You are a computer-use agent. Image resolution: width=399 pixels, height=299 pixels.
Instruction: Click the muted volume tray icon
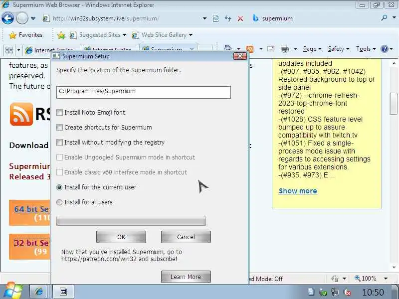pyautogui.click(x=347, y=293)
